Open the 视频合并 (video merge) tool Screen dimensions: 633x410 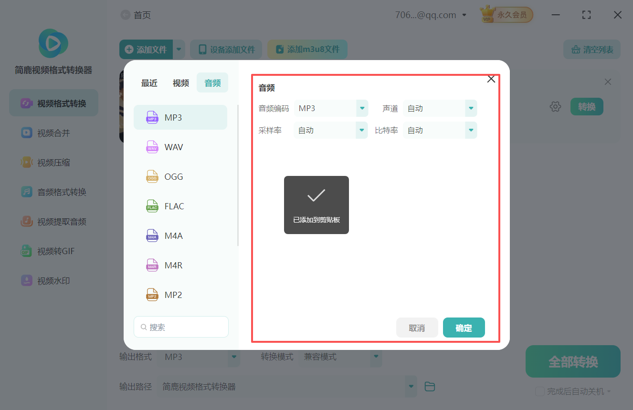[x=53, y=133]
